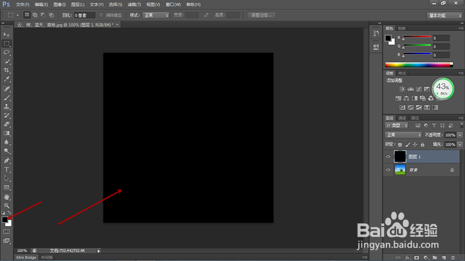The width and height of the screenshot is (465, 261).
Task: Select the History Brush tool
Action: (6, 115)
